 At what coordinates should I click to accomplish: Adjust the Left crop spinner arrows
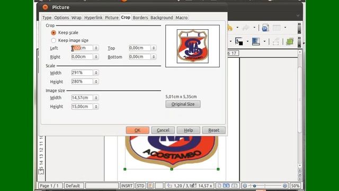[x=96, y=48]
